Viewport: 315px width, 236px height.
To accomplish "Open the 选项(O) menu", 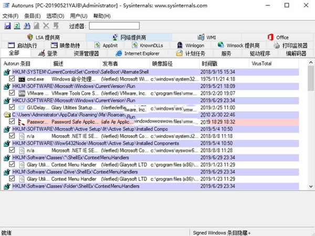I will coord(55,16).
